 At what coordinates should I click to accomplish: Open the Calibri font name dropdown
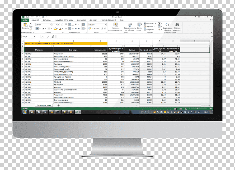click(50, 25)
